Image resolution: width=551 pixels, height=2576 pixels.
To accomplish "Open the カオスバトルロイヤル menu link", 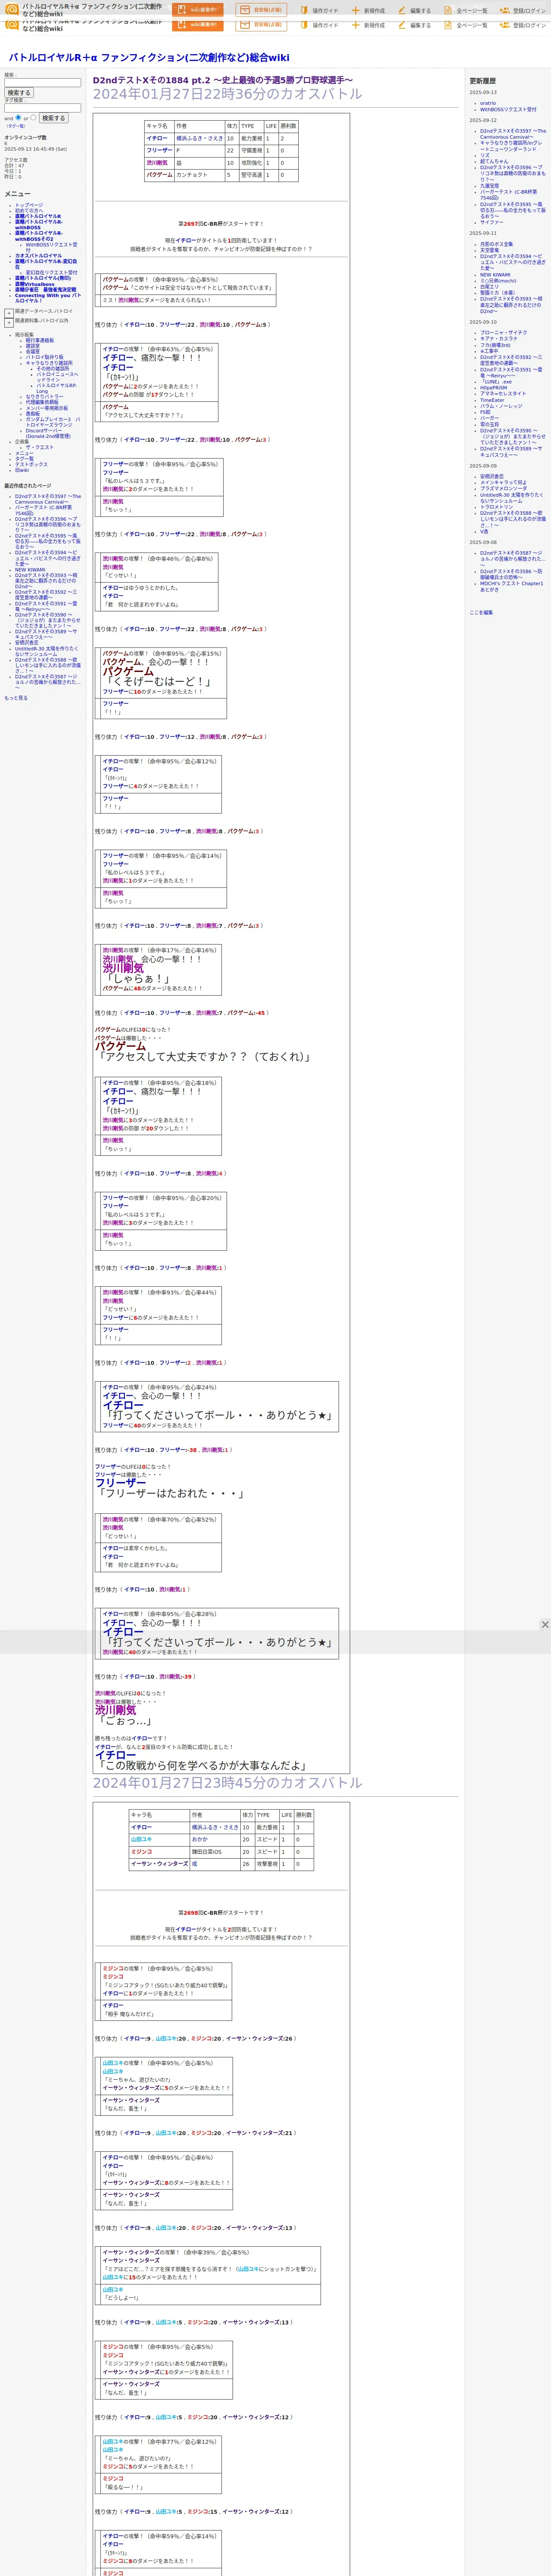I will (x=38, y=255).
